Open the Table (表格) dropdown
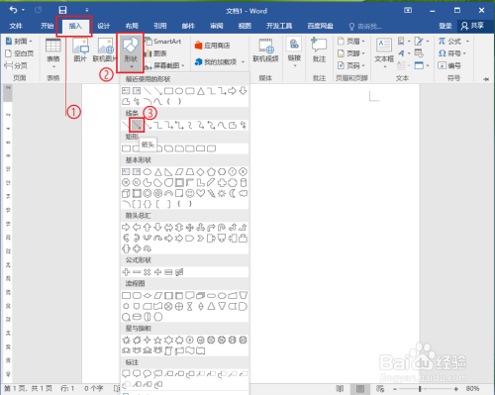Viewport: 495px width, 395px height. click(53, 53)
